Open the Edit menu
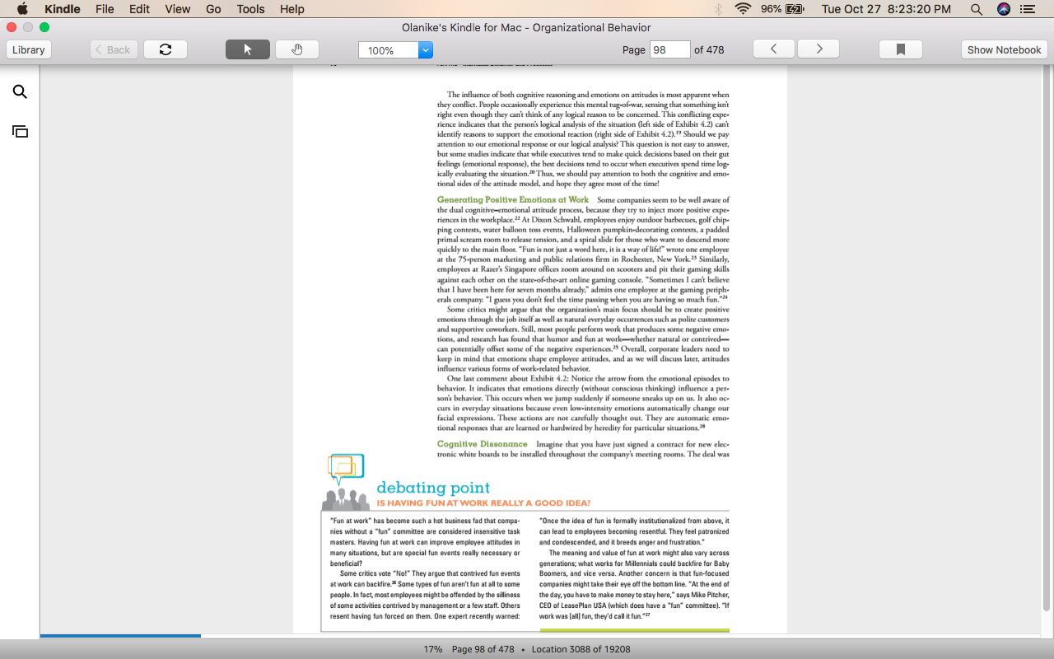 pyautogui.click(x=139, y=9)
